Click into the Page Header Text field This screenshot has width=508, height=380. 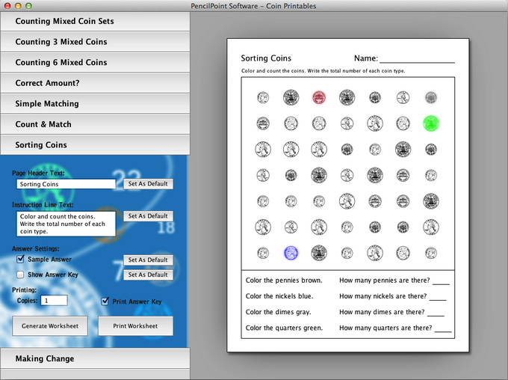tap(66, 183)
